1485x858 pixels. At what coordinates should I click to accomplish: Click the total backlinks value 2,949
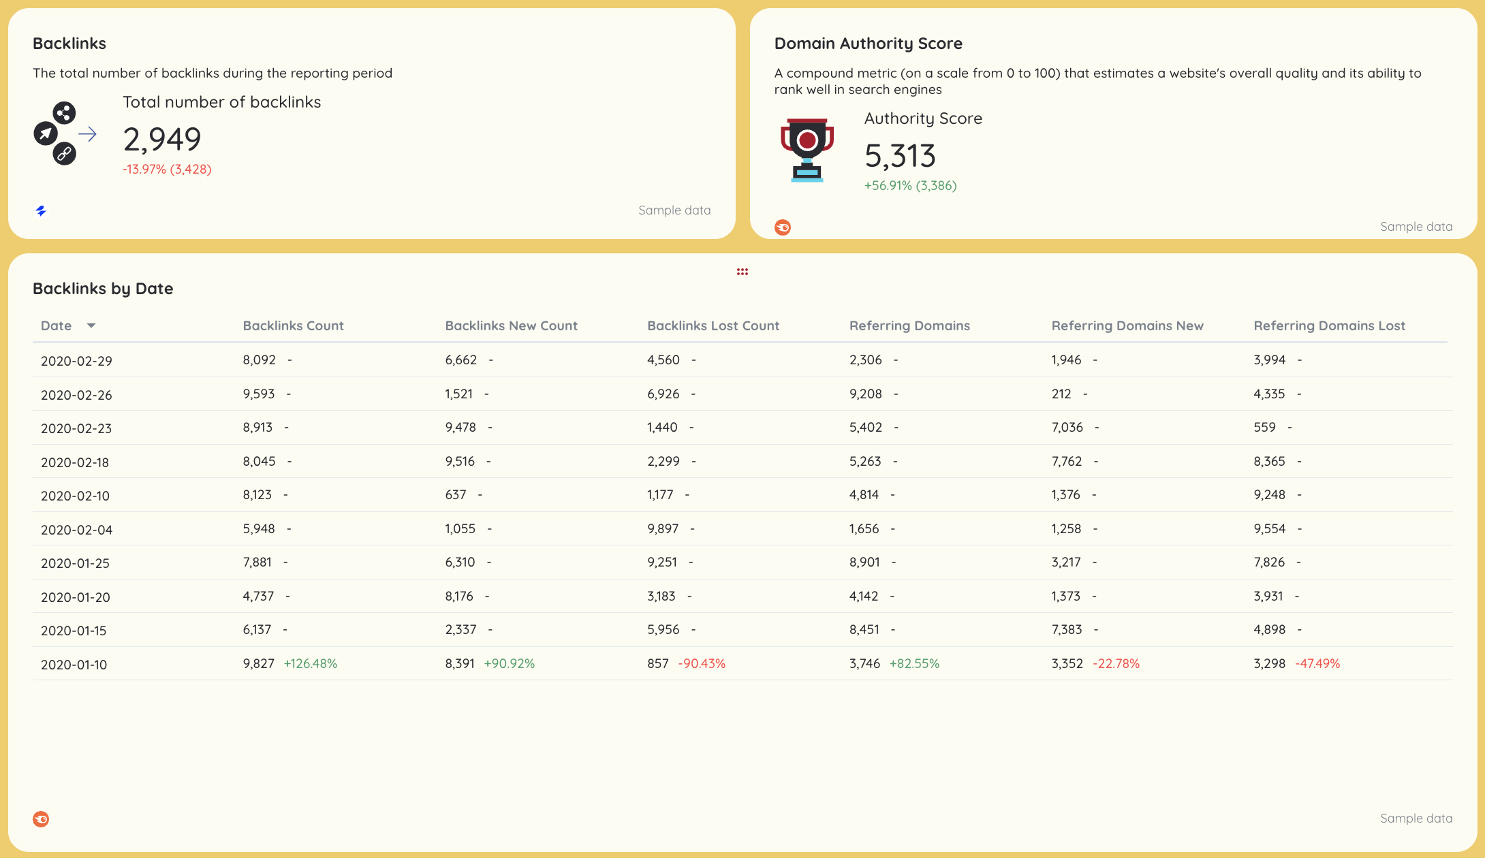tap(161, 140)
